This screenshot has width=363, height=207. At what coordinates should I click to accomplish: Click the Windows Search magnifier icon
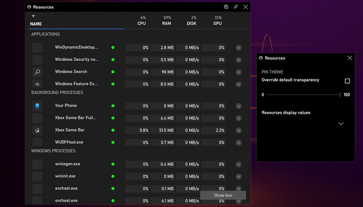click(37, 72)
